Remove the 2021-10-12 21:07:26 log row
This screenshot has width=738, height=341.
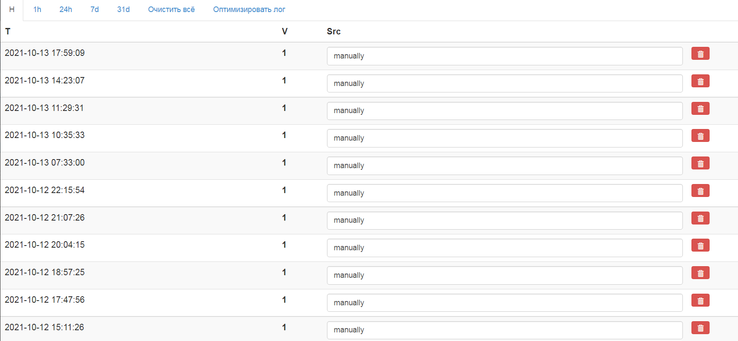(x=700, y=218)
